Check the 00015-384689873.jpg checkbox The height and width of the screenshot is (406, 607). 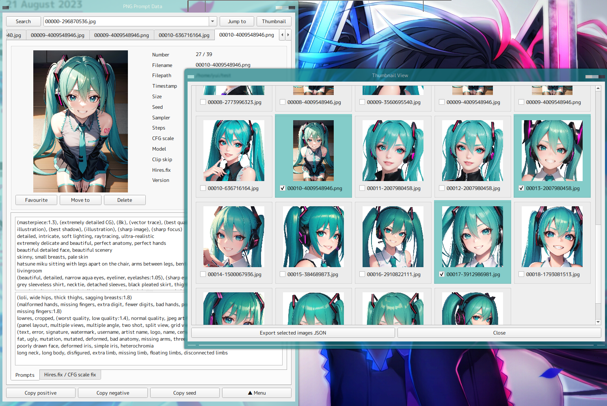[283, 274]
